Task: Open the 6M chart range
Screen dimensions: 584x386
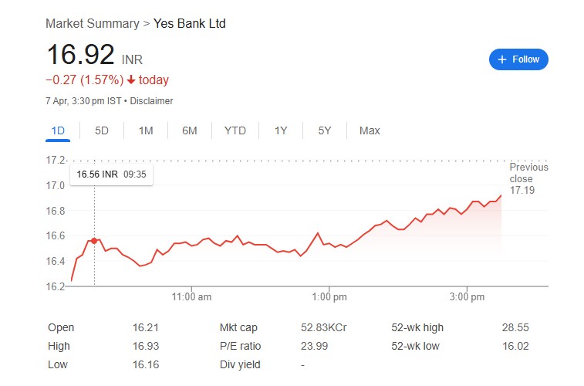Action: point(190,130)
